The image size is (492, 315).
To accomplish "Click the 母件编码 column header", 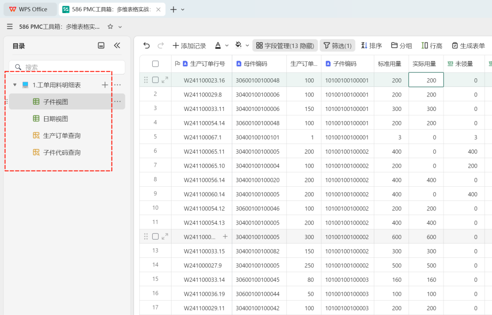I will coord(259,64).
